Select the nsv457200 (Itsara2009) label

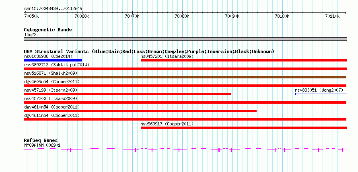point(51,98)
